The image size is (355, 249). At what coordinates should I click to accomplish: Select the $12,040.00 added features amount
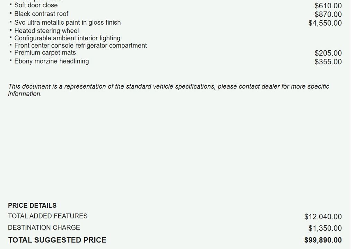click(x=323, y=217)
